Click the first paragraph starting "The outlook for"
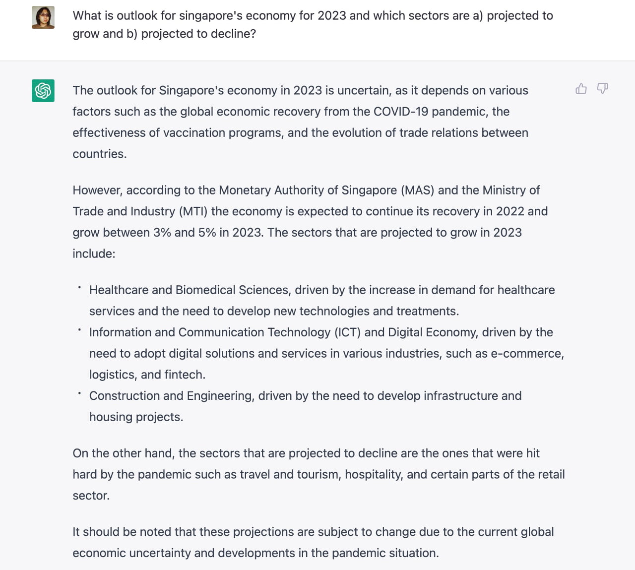The height and width of the screenshot is (570, 635). 300,122
